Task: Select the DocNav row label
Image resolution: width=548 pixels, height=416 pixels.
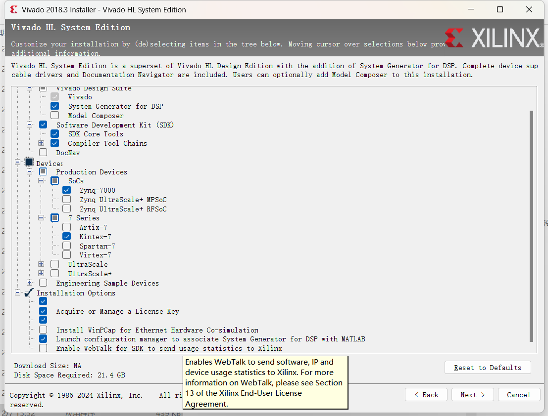Action: (68, 153)
